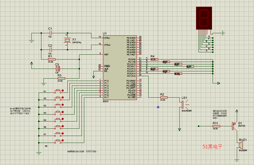Viewport: 254px width, 165px height.
Task: Click the terminal arrow on the EA pin
Action: [93, 77]
